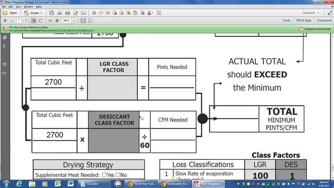
Task: Click the save to cloud icon
Action: coord(59,13)
